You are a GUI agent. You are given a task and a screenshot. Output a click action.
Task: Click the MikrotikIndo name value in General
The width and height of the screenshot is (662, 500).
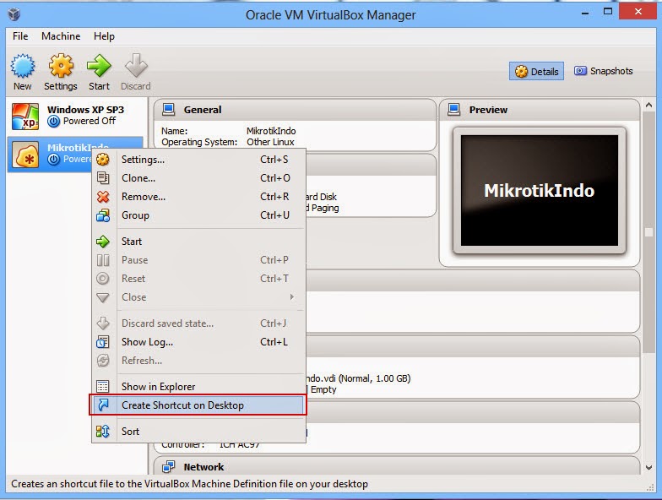coord(271,131)
